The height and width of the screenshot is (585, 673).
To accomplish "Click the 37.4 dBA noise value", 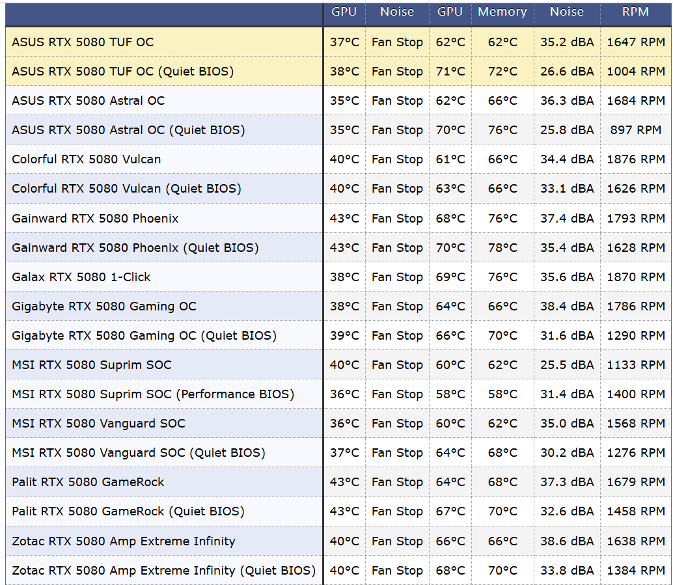I will [567, 218].
